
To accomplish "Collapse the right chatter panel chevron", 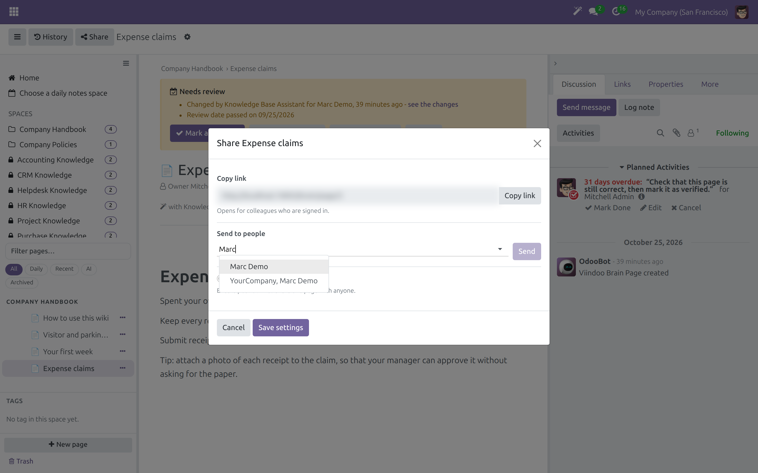I will click(x=555, y=64).
